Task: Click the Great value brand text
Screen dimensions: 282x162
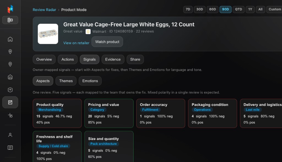Action: click(x=73, y=31)
